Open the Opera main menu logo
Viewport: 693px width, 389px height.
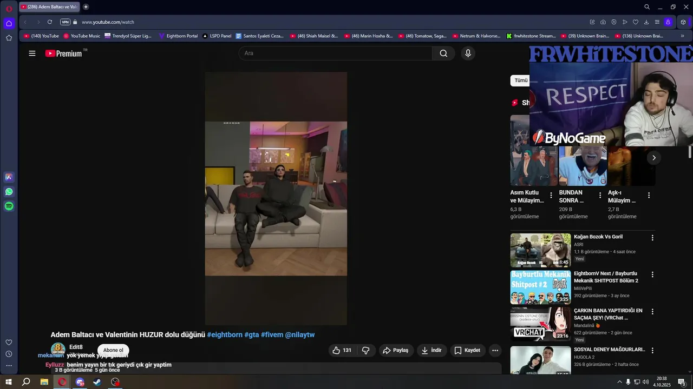[x=9, y=9]
